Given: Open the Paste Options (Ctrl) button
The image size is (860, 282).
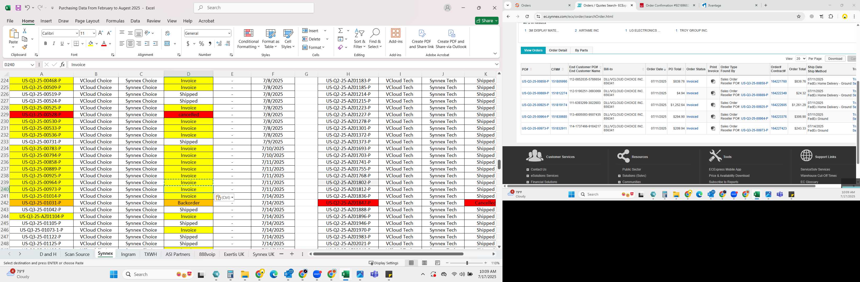Looking at the screenshot, I should [x=224, y=197].
